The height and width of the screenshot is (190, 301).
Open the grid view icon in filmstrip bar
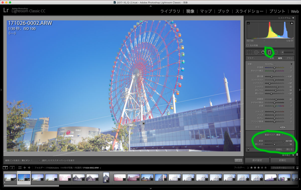[20, 167]
